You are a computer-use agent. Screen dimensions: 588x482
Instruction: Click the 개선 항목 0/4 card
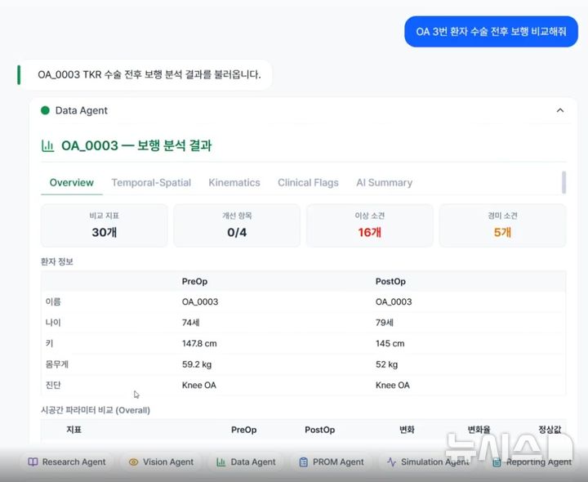[237, 225]
